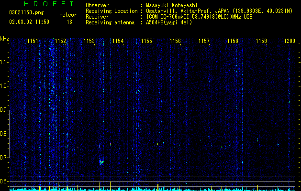Click the 1155 time axis label
This screenshot has height=191, width=301.
(146, 41)
